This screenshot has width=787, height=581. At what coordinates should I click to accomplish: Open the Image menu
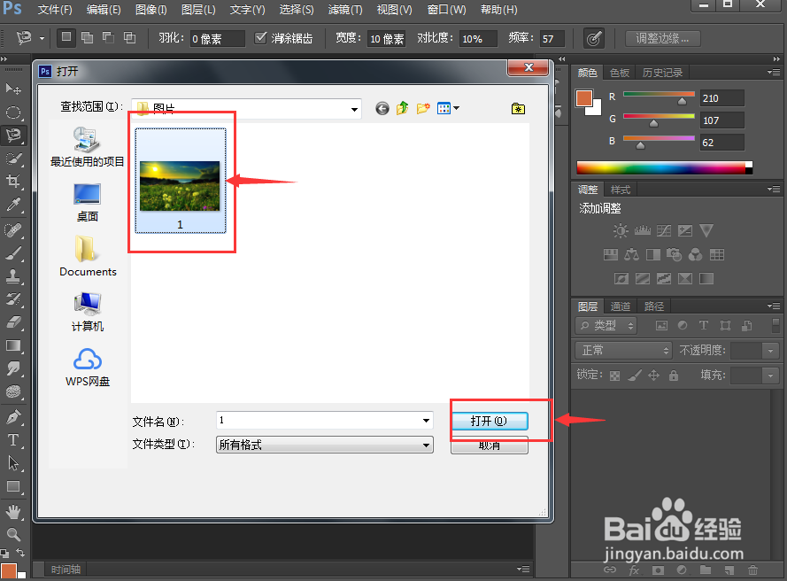(x=151, y=10)
